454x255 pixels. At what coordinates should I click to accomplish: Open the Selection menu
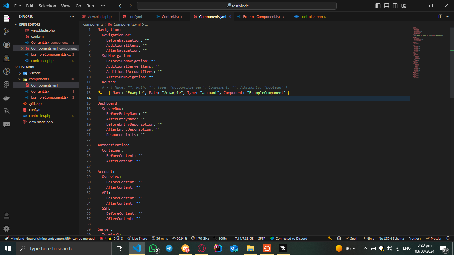tap(47, 6)
